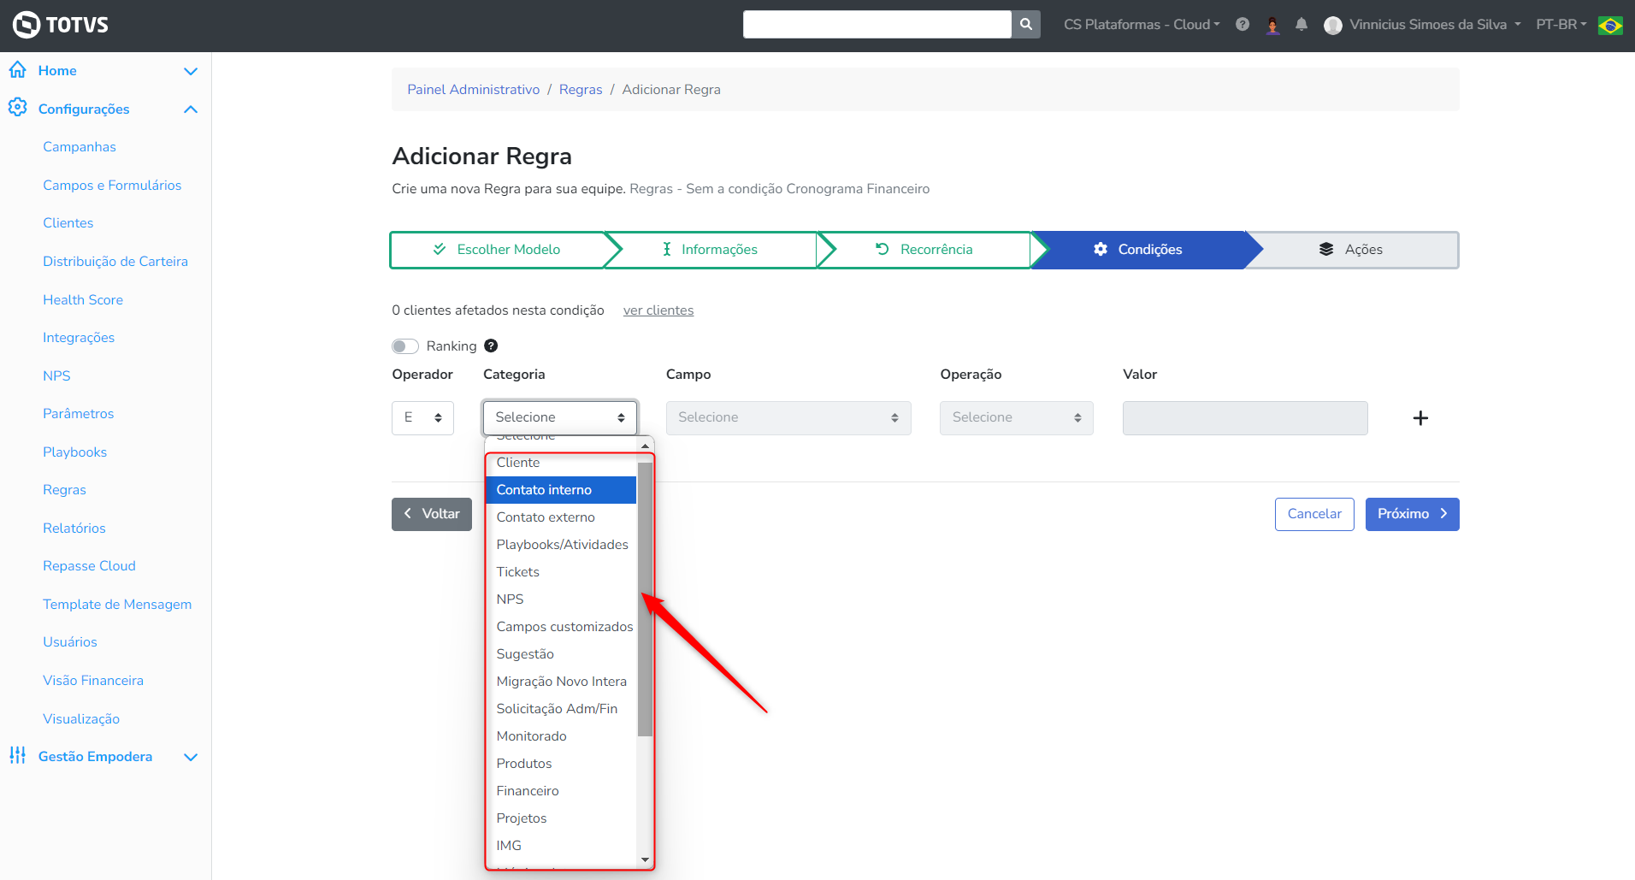
Task: Click the Voltar button
Action: pyautogui.click(x=432, y=514)
